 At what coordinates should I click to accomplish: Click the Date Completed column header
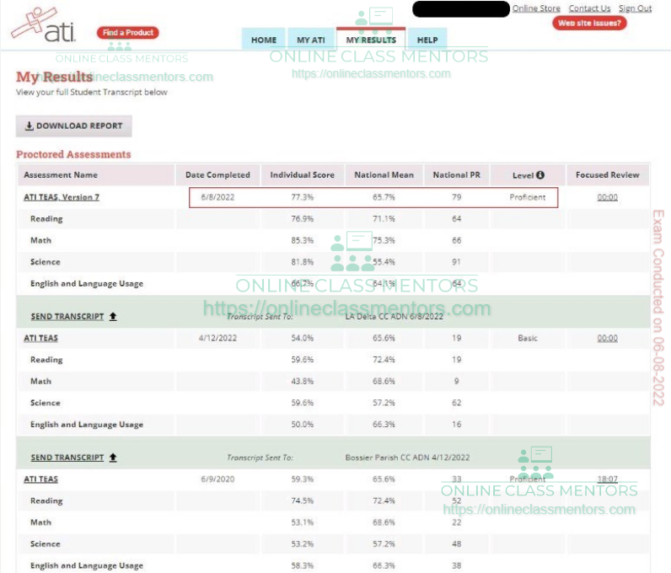pyautogui.click(x=217, y=175)
